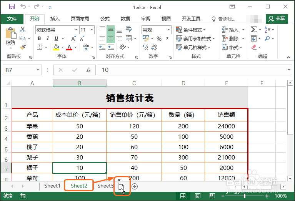Click the merge and center icon
The width and height of the screenshot is (295, 201).
click(129, 38)
